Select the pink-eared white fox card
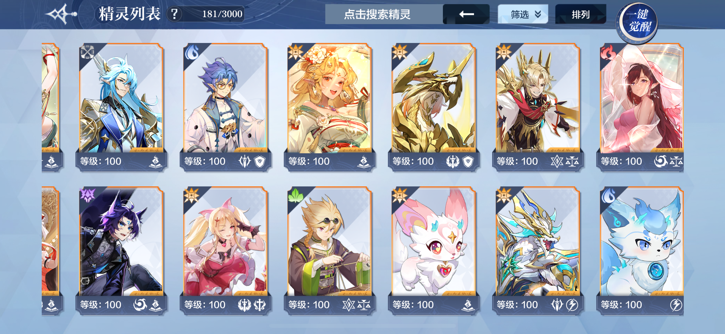The image size is (725, 334). pos(434,250)
